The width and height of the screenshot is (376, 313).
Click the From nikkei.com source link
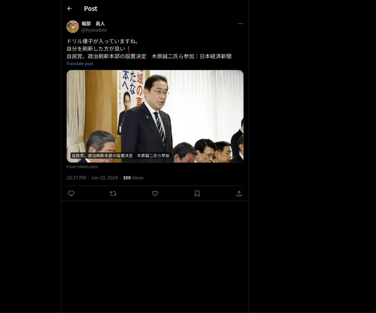(82, 167)
